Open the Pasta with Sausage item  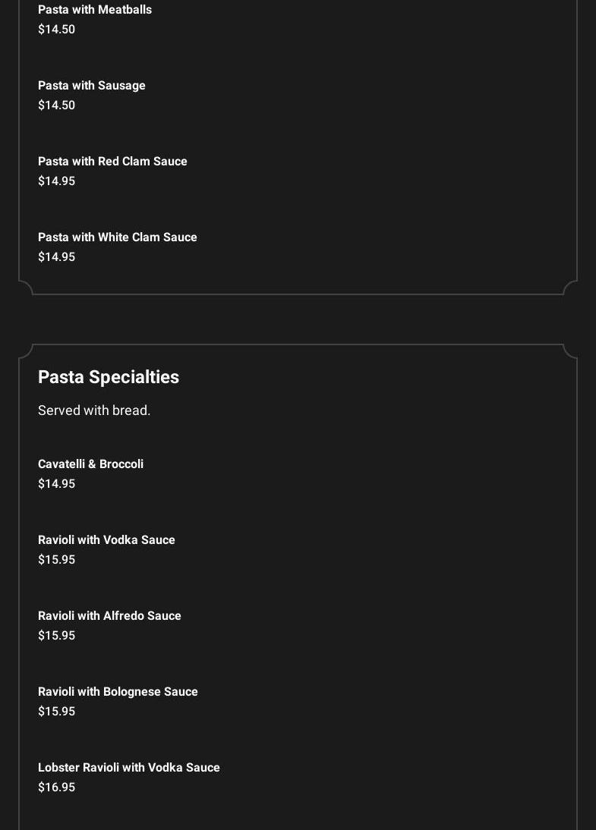click(92, 86)
